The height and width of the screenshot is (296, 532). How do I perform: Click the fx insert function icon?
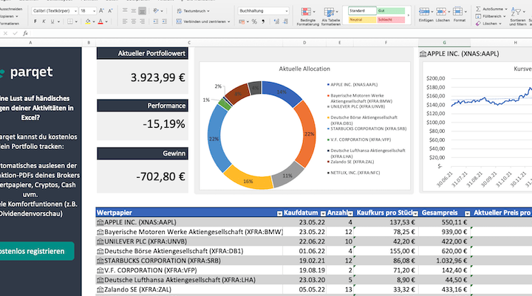coord(25,33)
